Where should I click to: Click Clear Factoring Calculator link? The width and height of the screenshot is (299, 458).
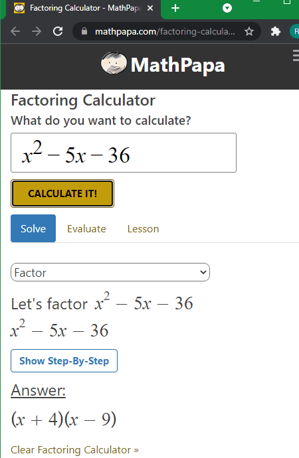75,450
